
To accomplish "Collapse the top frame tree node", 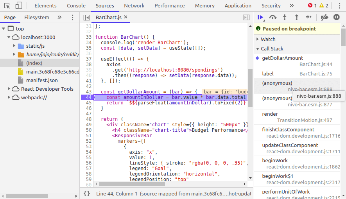I will tap(4, 29).
